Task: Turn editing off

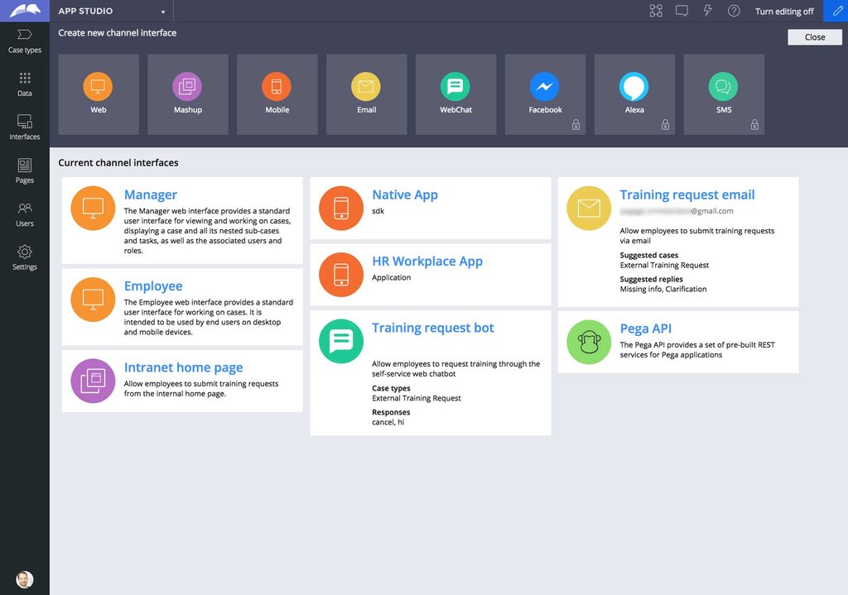Action: point(783,11)
